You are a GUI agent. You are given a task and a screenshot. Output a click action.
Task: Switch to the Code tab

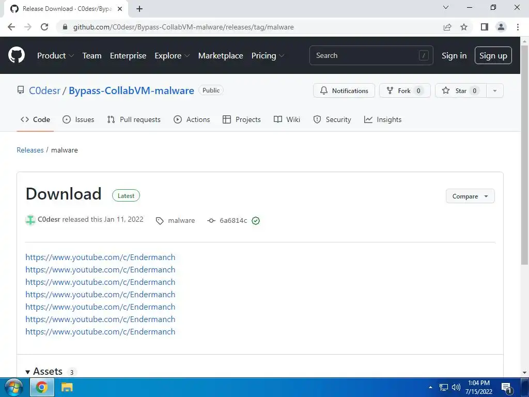(x=35, y=119)
